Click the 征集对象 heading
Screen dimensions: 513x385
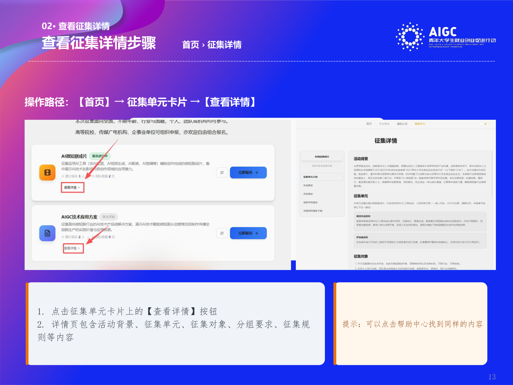pos(361,256)
